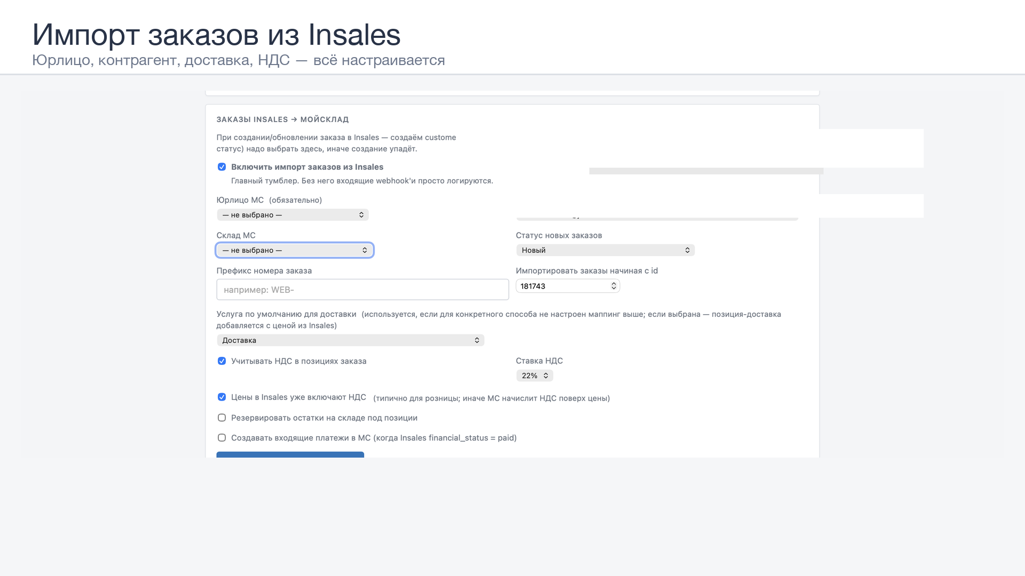This screenshot has width=1025, height=576.
Task: Open the Юрлицо МС dropdown
Action: click(293, 215)
